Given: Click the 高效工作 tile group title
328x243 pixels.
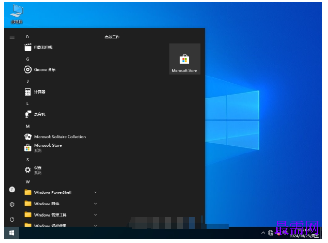Looking at the screenshot, I should (112, 37).
